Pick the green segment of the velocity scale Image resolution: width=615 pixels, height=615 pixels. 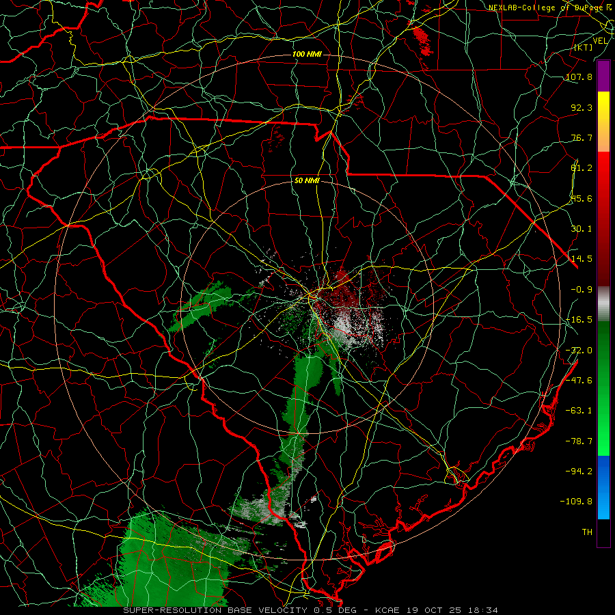603,388
